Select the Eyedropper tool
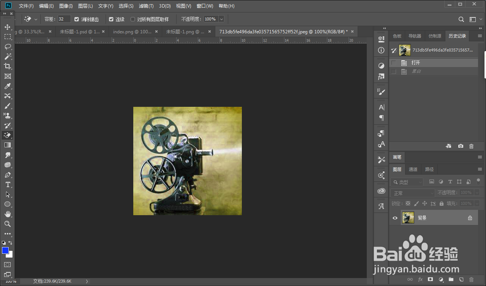The image size is (486, 286). [7, 86]
